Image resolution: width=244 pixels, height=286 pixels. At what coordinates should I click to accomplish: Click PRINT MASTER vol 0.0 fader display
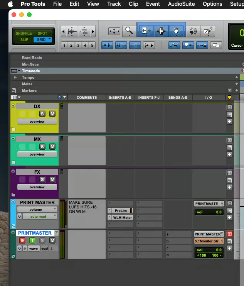coord(209,212)
